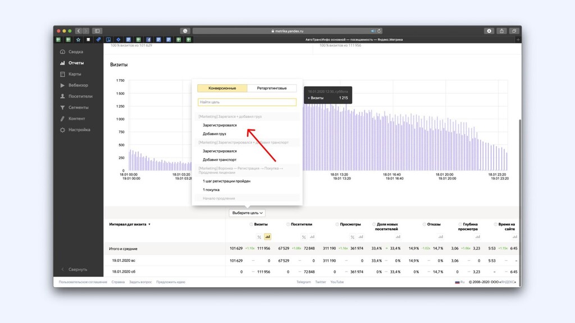Image resolution: width=575 pixels, height=323 pixels.
Task: Open the Trello board bookmark icon
Action: 108,40
